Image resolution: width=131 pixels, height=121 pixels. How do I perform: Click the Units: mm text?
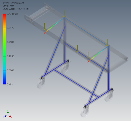coord(8,6)
